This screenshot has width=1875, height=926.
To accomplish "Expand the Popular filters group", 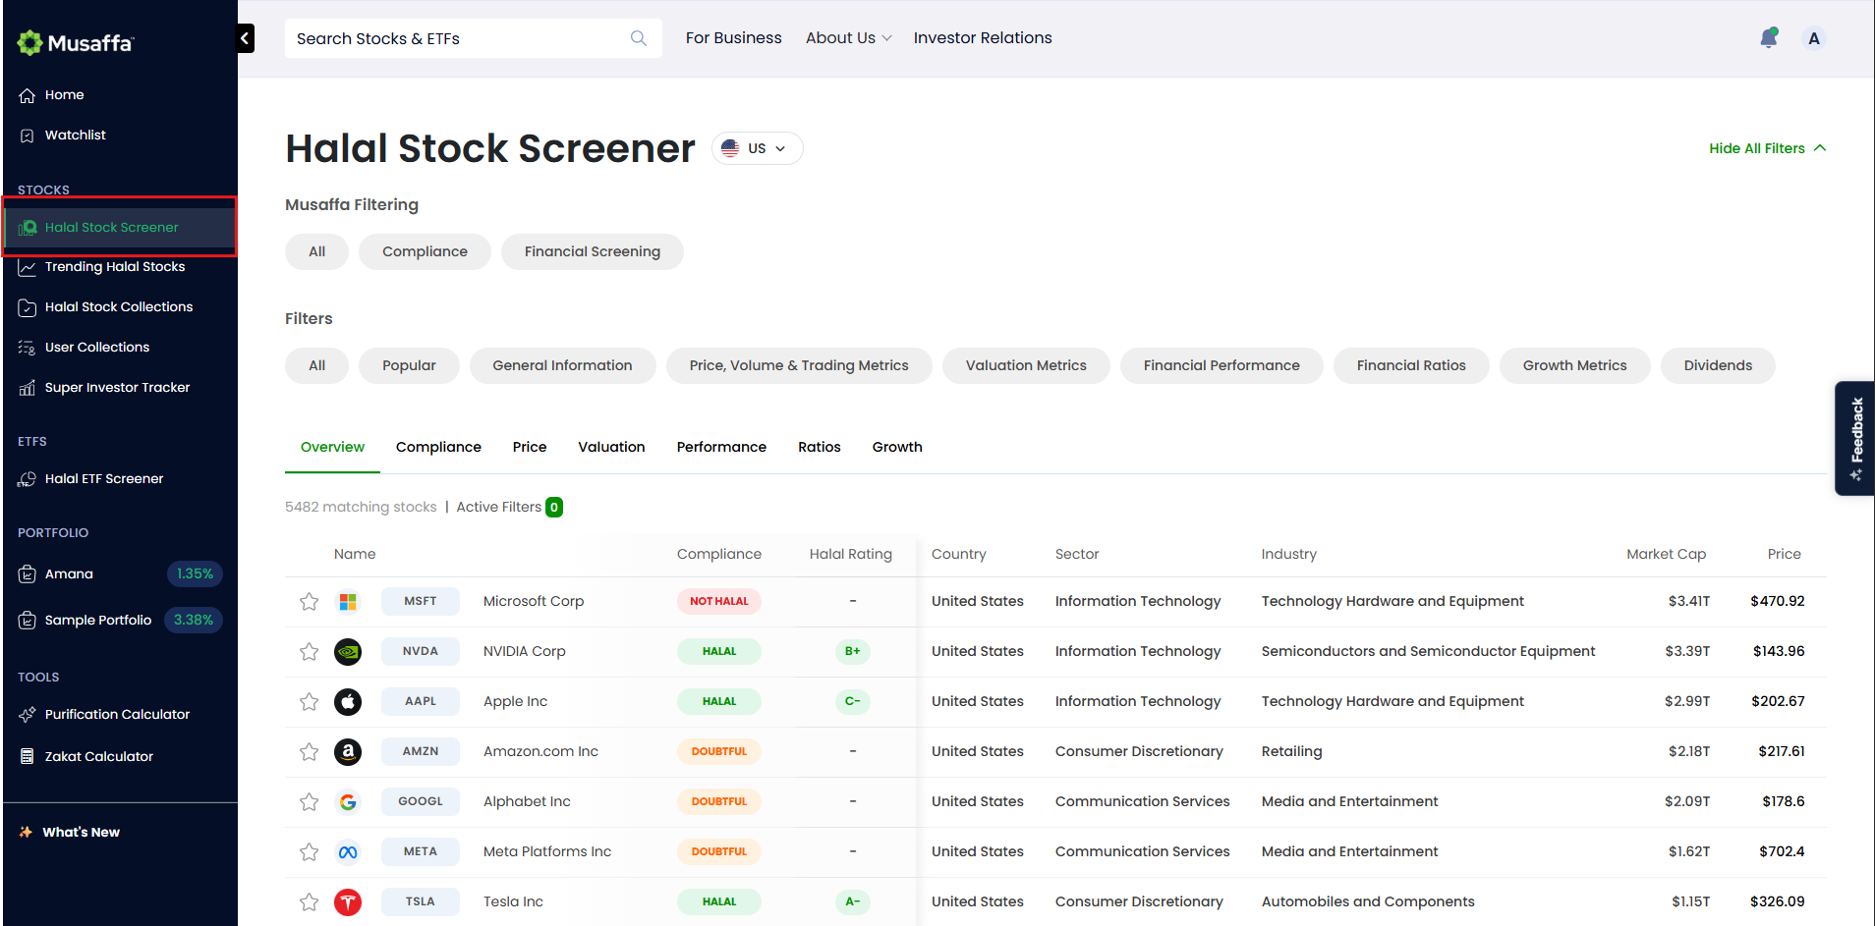I will [409, 365].
